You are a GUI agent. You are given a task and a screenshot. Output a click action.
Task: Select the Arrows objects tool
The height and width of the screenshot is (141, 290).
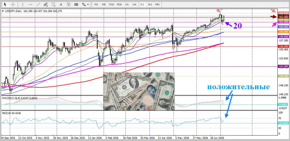click(x=84, y=4)
